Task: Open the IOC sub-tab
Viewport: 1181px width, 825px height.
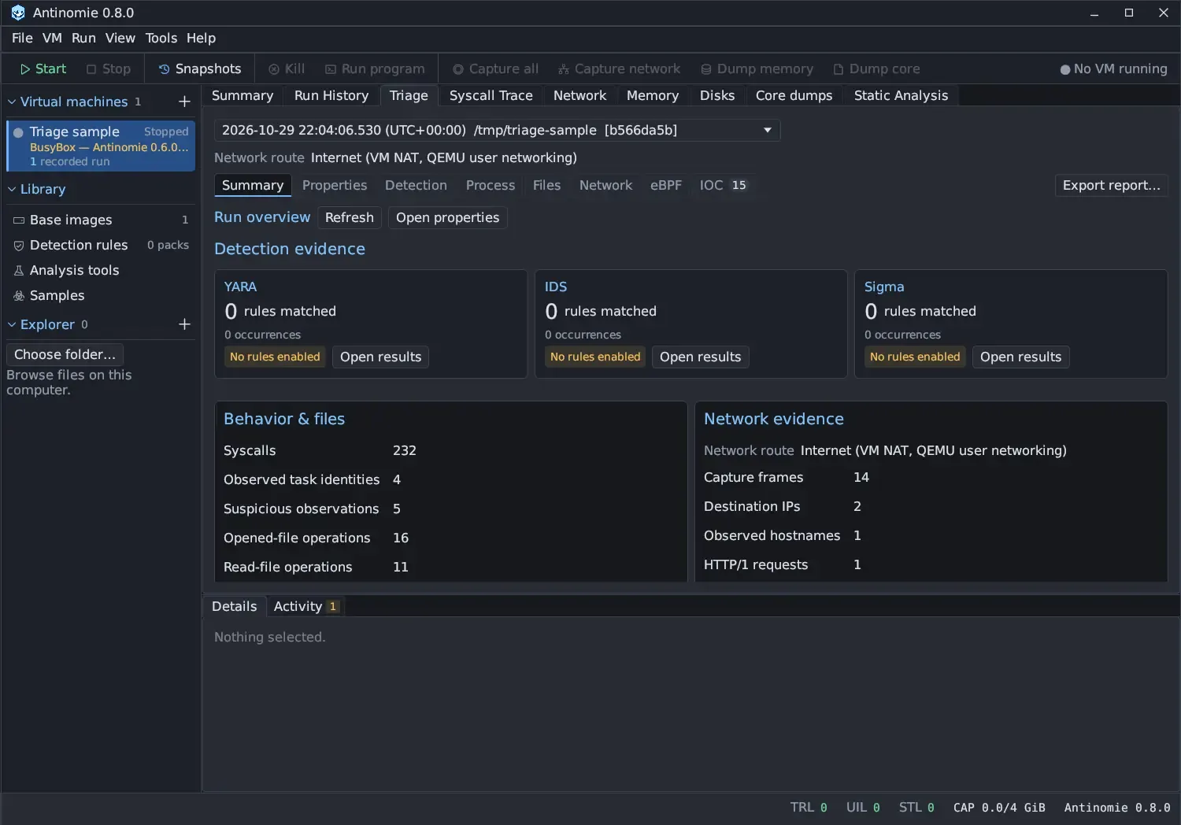Action: click(723, 185)
